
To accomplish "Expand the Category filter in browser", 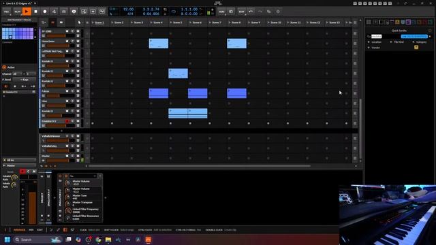I will (420, 42).
